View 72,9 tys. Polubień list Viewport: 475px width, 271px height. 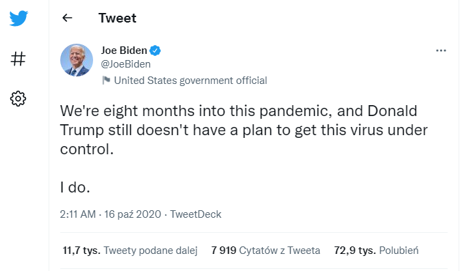376,251
